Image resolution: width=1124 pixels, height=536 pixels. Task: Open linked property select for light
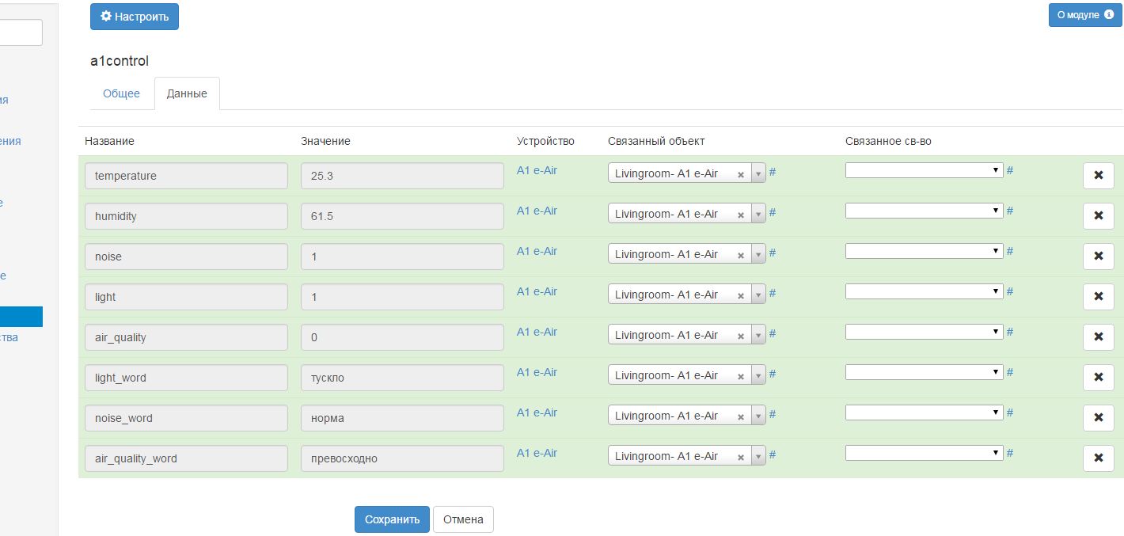tap(924, 291)
